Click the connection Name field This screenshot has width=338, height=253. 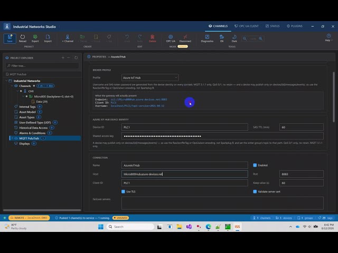[x=185, y=165]
